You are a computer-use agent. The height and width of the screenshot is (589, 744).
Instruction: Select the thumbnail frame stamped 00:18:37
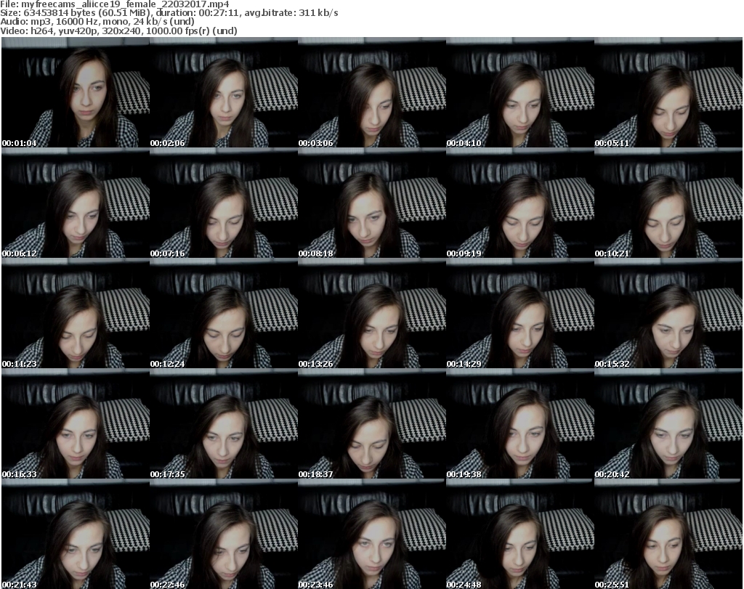coord(371,424)
